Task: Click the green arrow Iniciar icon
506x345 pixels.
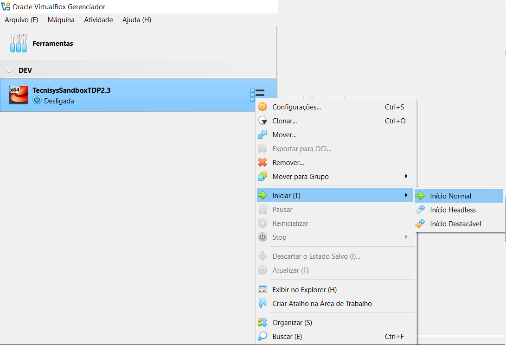Action: click(x=263, y=195)
